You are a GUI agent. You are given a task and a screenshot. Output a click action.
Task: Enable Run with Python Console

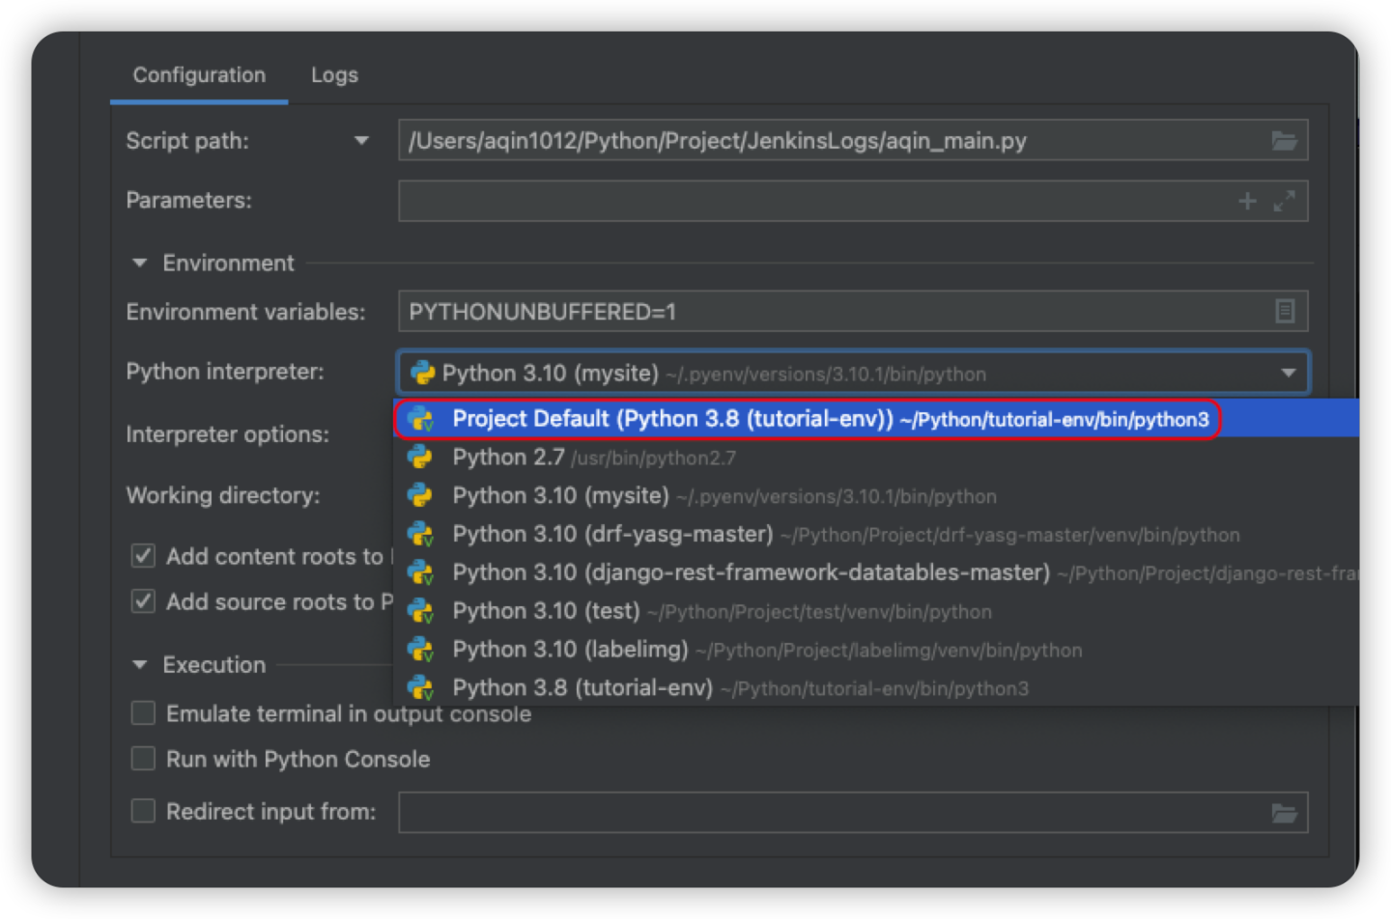pyautogui.click(x=143, y=759)
